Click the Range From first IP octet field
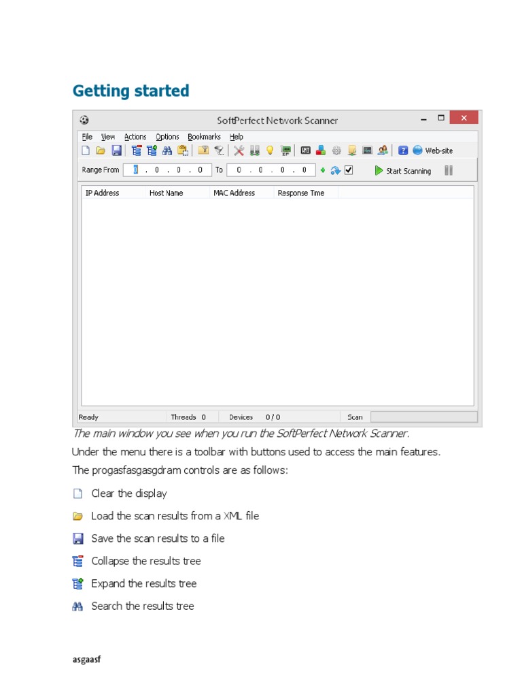This screenshot has width=522, height=697. [x=136, y=170]
